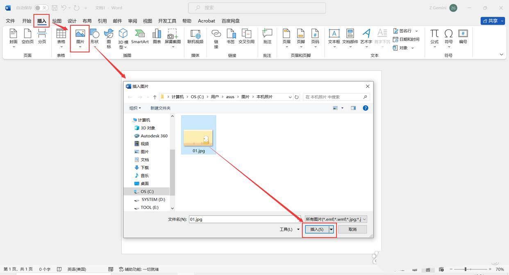Open the help icon in dialog

click(x=365, y=108)
